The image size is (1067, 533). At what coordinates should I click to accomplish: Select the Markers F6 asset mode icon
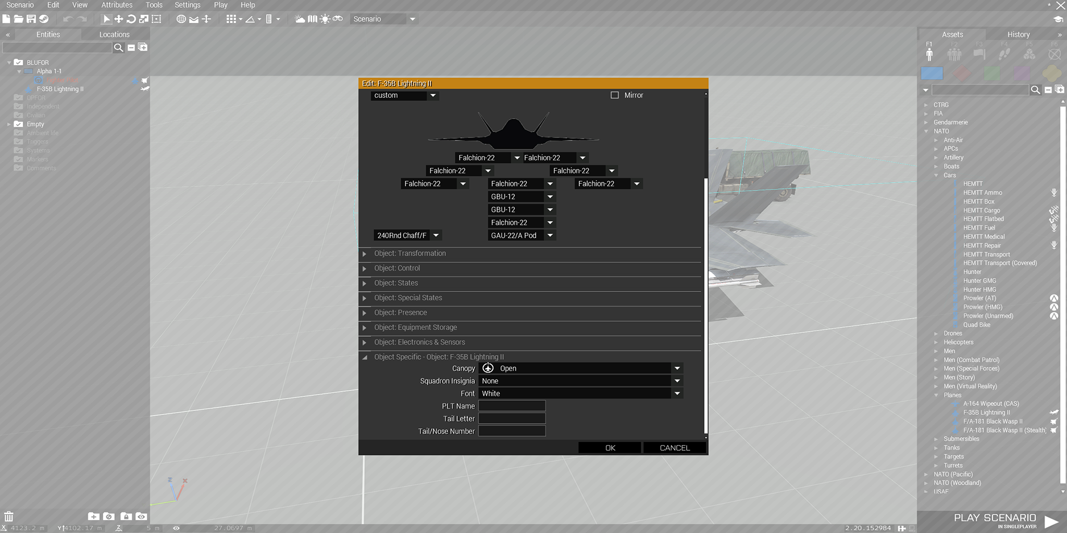(x=1054, y=54)
